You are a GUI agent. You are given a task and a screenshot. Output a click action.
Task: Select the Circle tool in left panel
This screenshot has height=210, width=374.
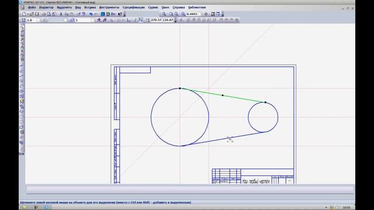click(22, 81)
